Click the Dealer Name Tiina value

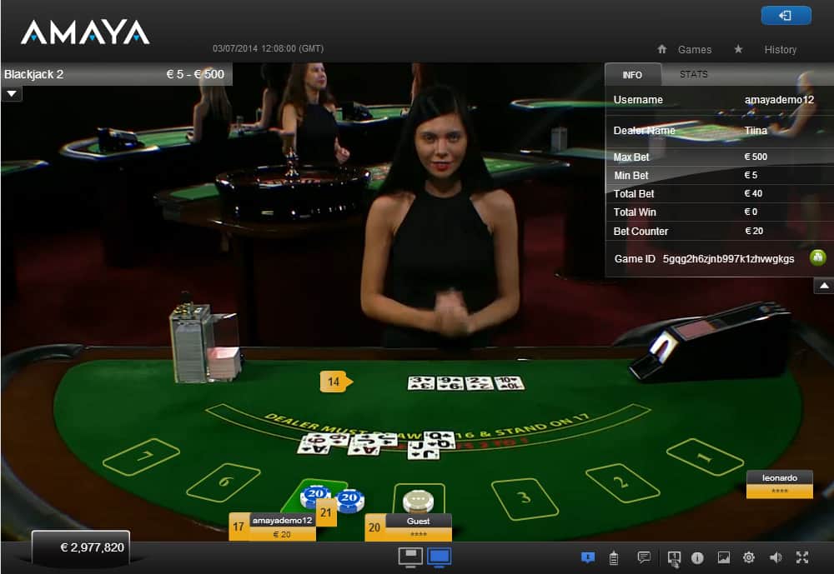pyautogui.click(x=756, y=131)
